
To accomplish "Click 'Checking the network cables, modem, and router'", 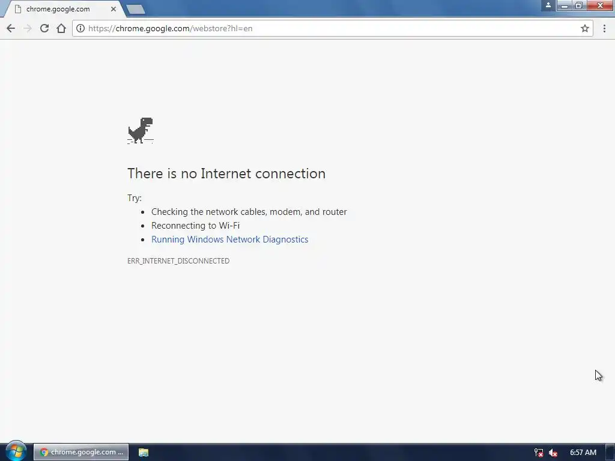I will coord(249,212).
